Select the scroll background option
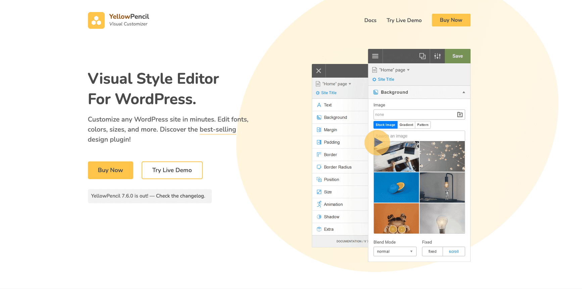This screenshot has height=289, width=582. coord(453,251)
